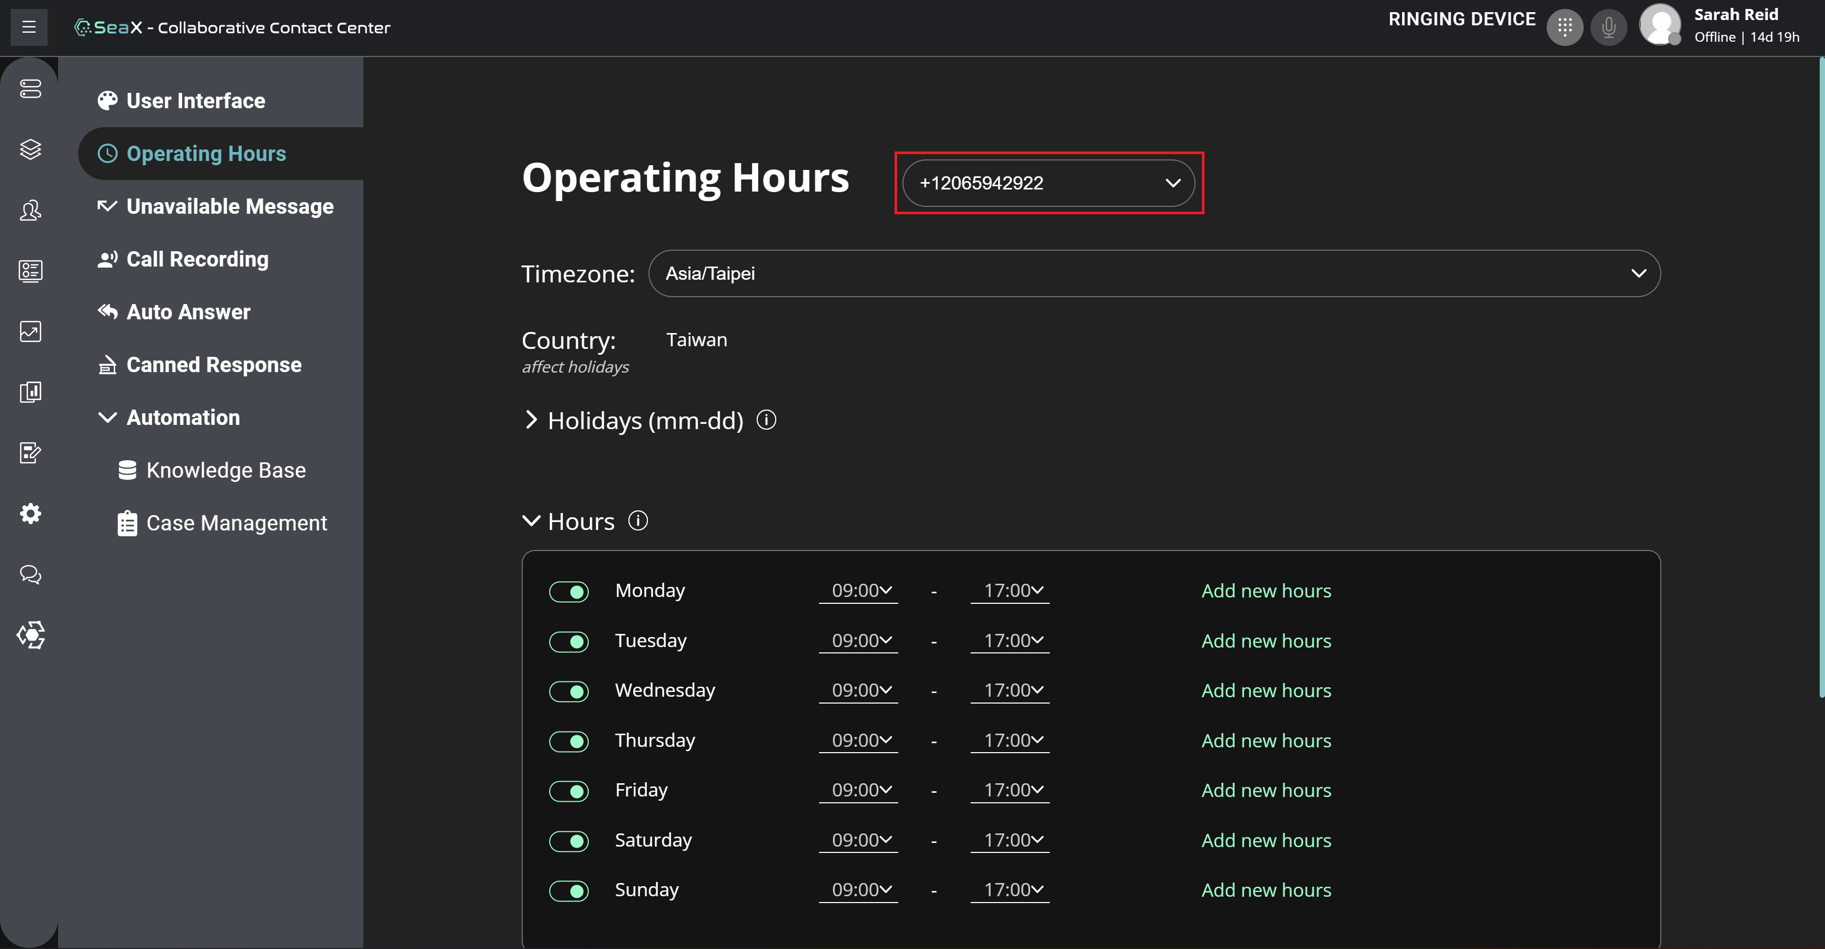1825x949 pixels.
Task: Open the analytics trend icon in the sidebar
Action: (30, 331)
